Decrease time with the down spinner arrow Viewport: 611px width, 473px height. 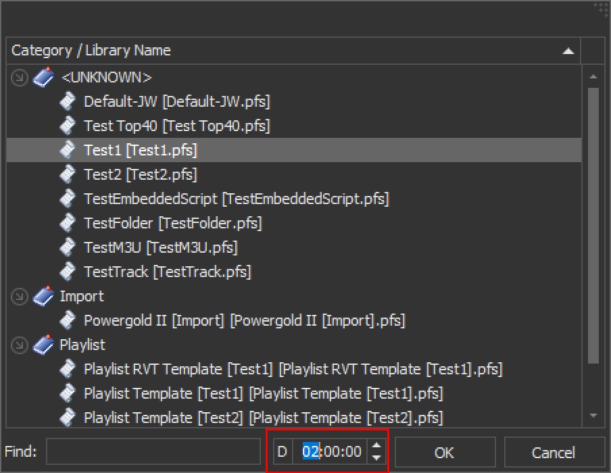(x=376, y=458)
